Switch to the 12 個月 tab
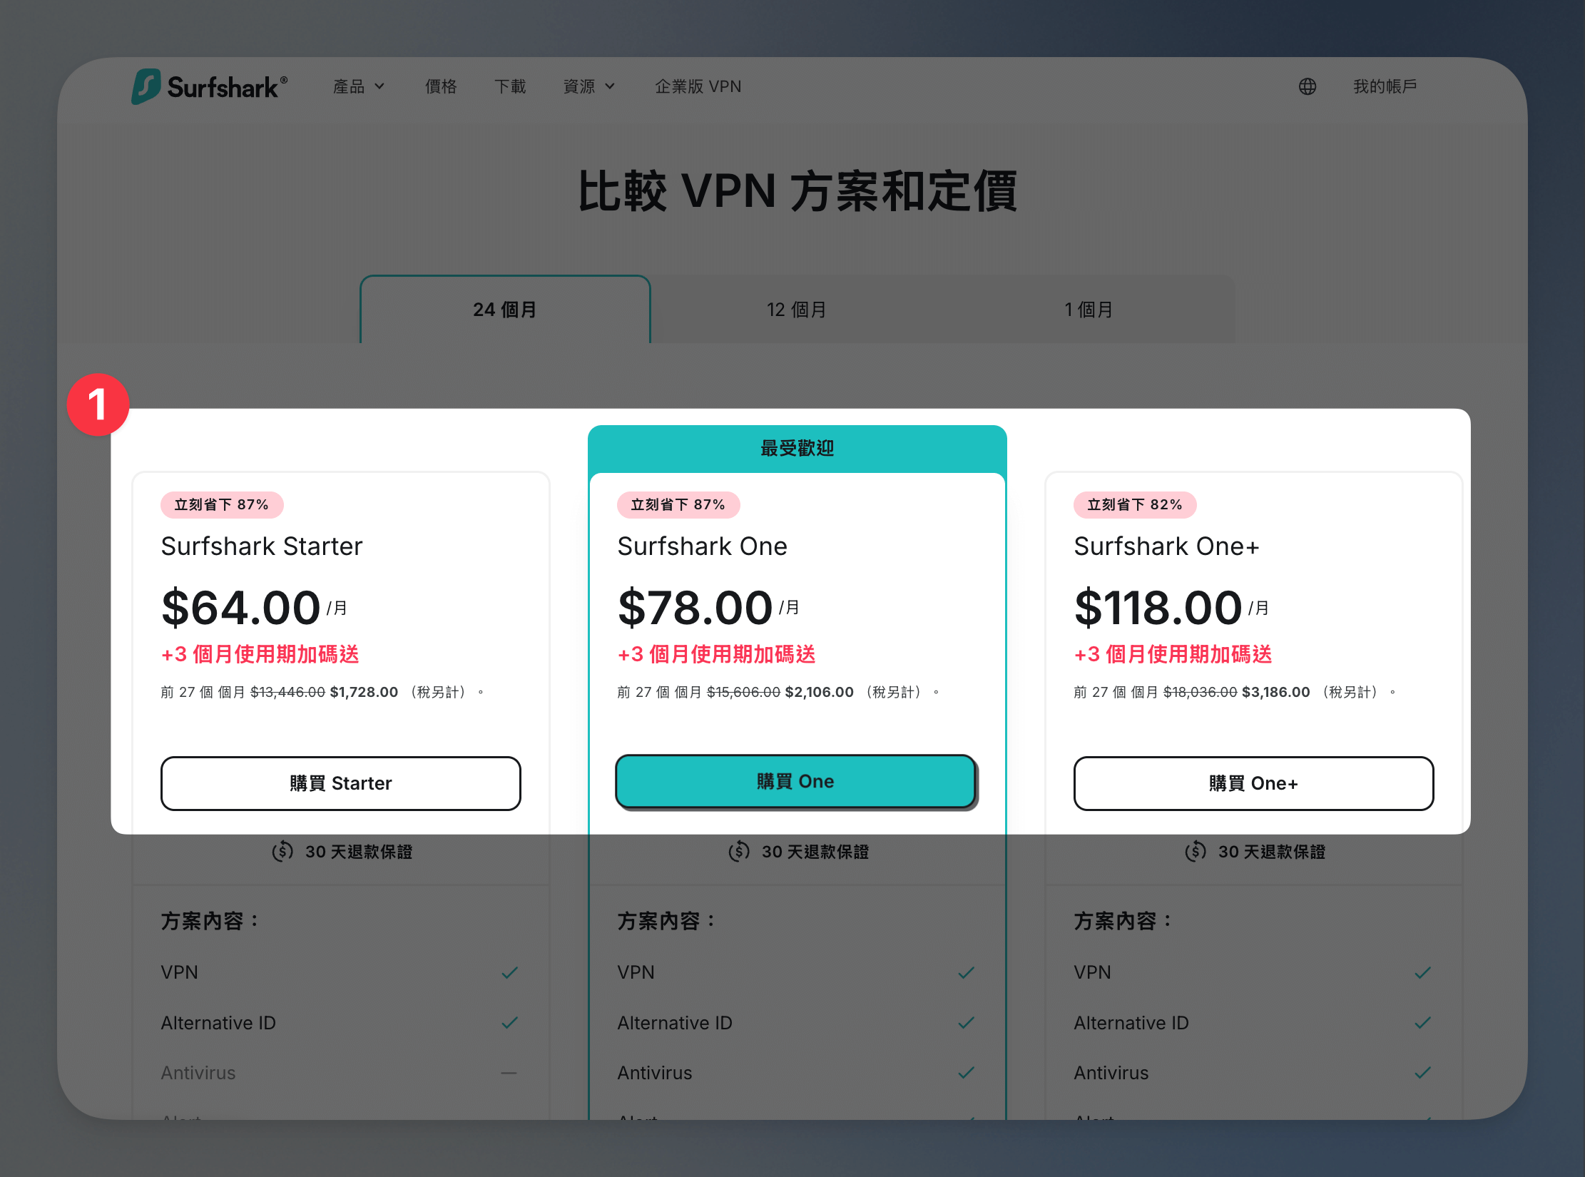1585x1177 pixels. point(797,310)
